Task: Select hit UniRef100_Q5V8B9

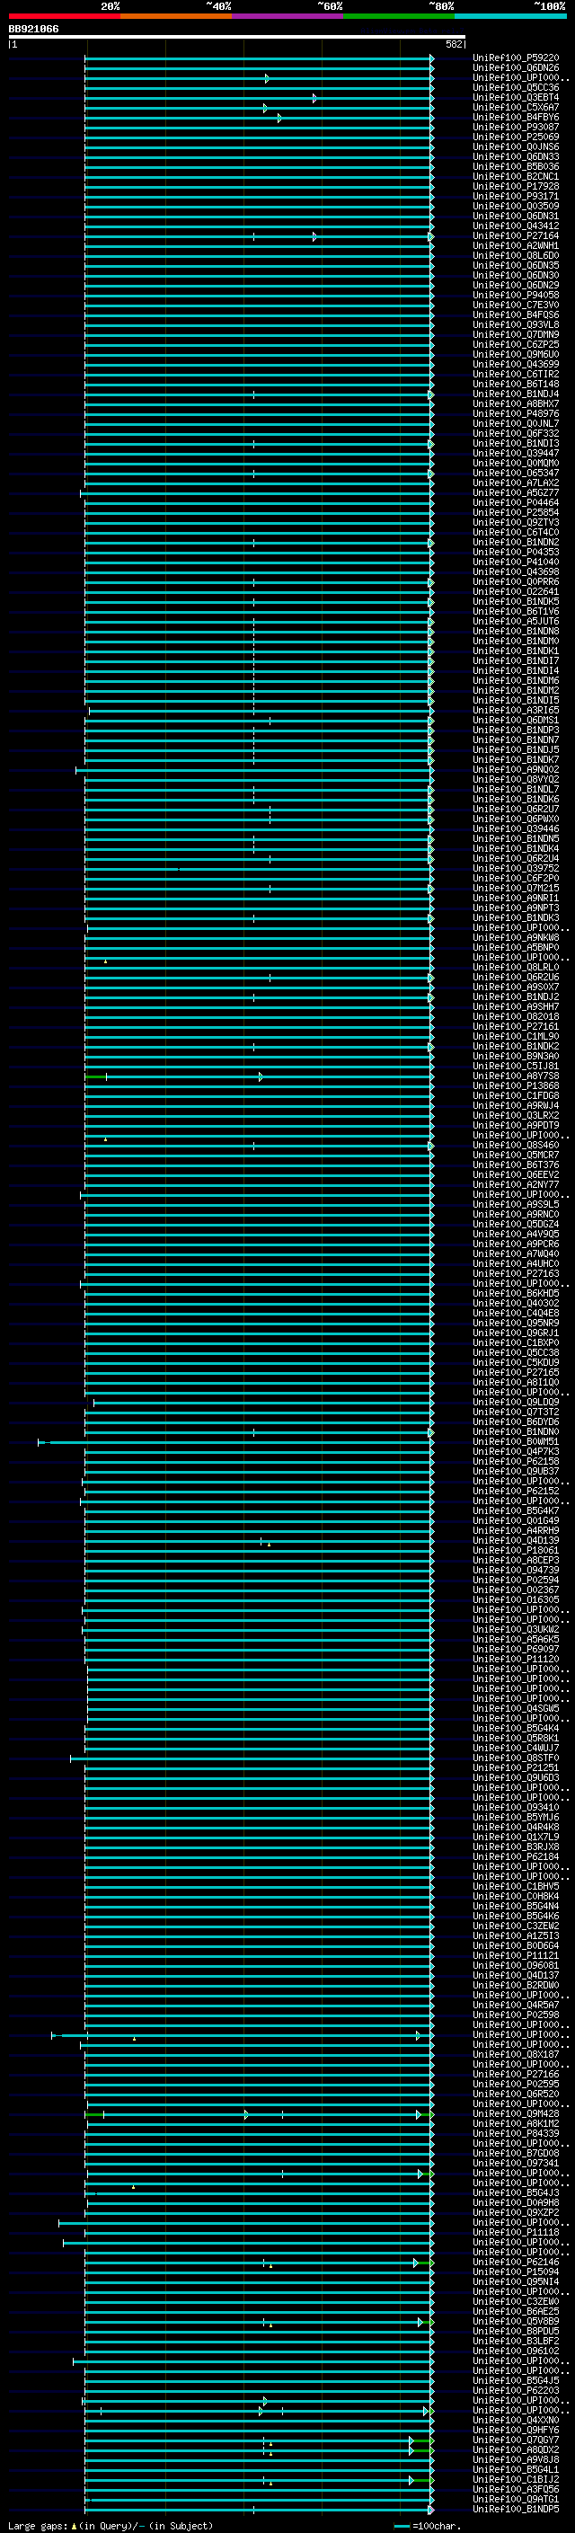Action: pos(516,2321)
